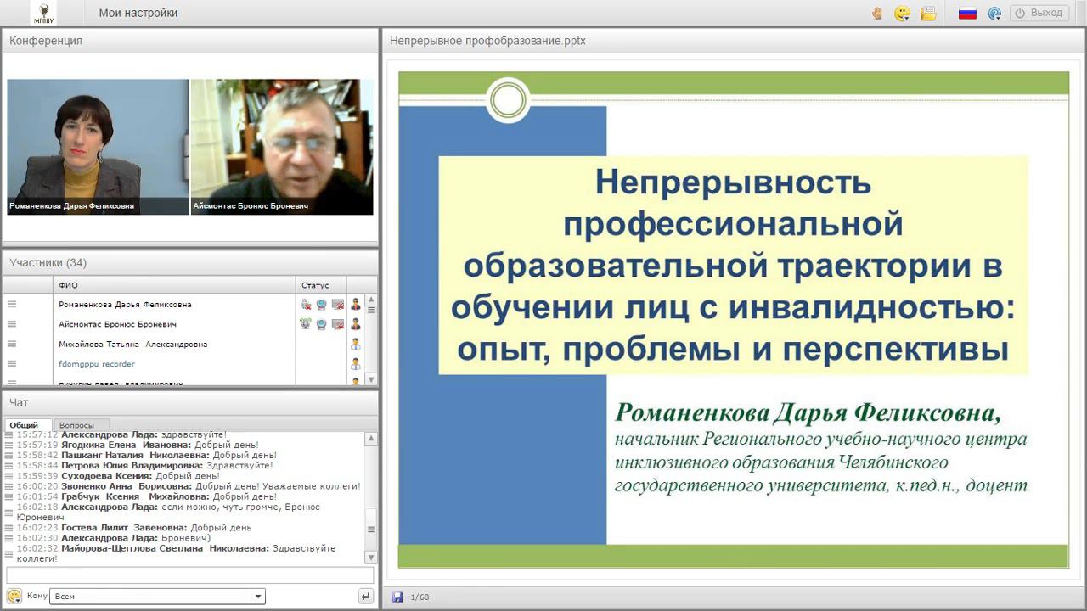Open menu icon for 16:00:20 Звоненко Анна message
This screenshot has width=1087, height=611.
(x=9, y=486)
